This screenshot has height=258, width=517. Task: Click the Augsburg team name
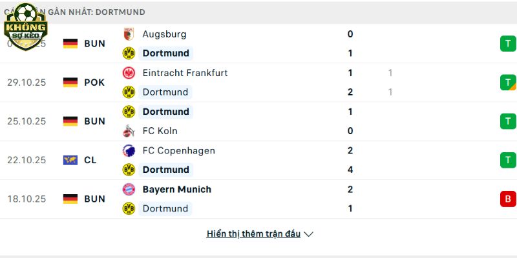coord(164,34)
